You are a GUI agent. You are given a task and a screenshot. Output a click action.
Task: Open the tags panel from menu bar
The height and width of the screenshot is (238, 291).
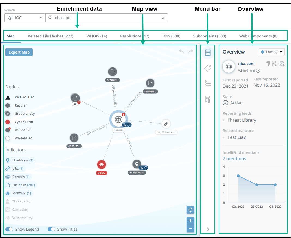tap(208, 68)
